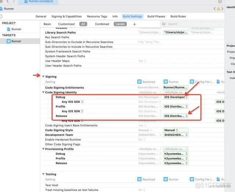Open the Resource Tags tab

click(97, 17)
